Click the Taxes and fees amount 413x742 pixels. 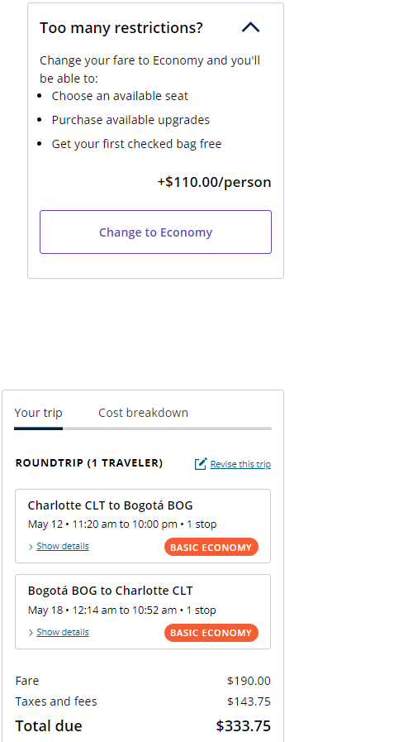coord(249,701)
